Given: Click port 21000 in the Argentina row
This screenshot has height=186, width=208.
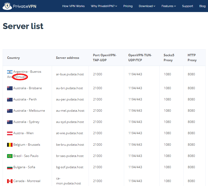Looking at the screenshot, I should [x=97, y=74].
